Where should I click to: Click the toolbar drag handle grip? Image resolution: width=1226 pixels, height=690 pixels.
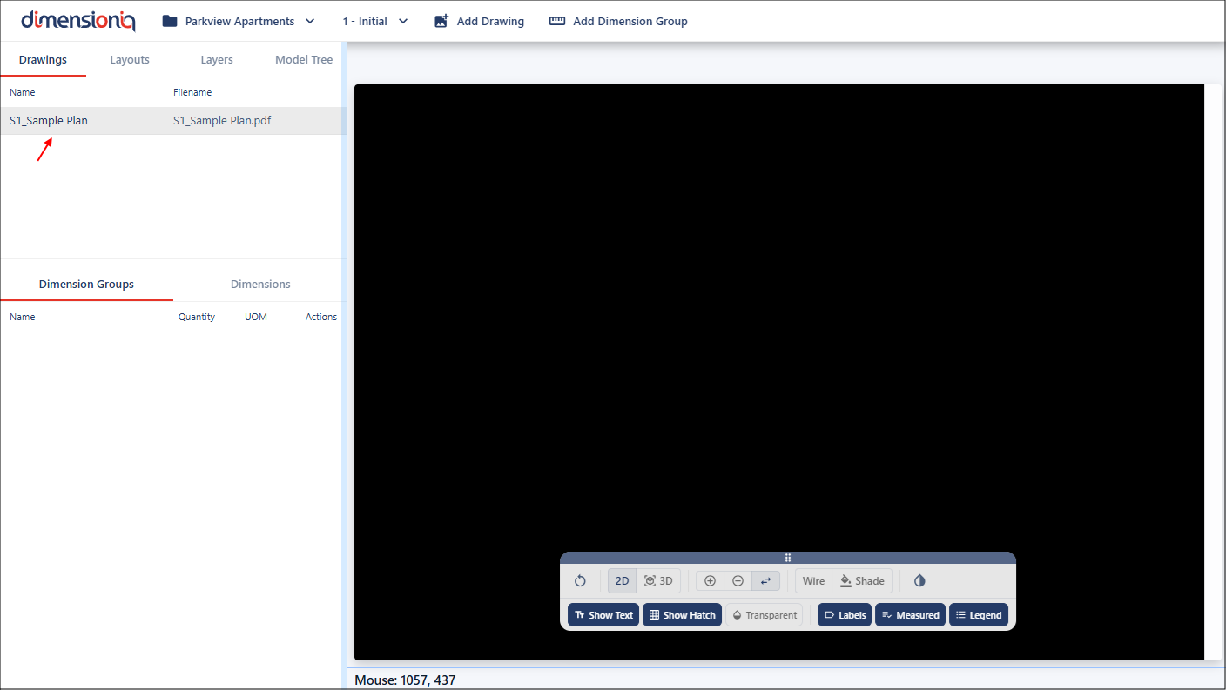787,558
